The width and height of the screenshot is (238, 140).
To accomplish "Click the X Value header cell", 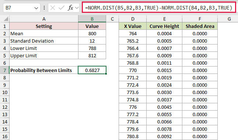I will [x=133, y=26].
